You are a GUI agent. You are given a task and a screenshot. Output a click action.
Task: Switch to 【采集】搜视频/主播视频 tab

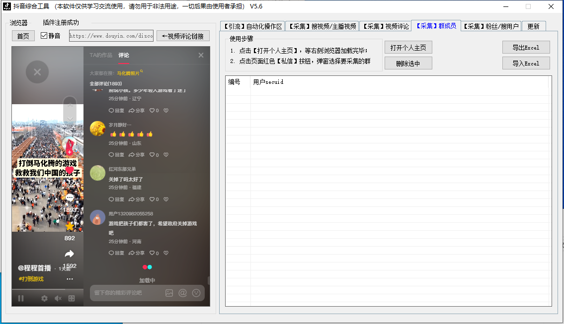pos(322,26)
